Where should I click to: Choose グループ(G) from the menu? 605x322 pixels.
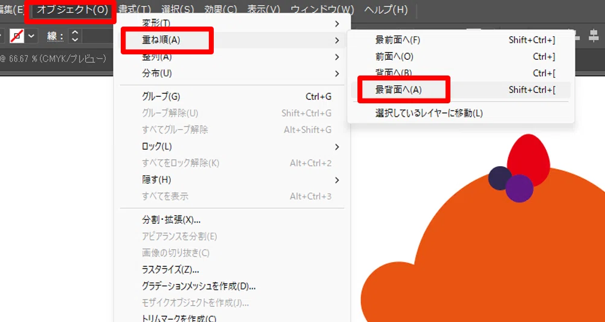coord(232,97)
